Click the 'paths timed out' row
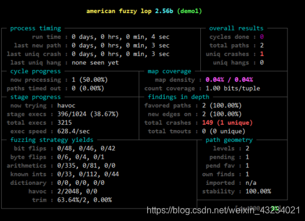This screenshot has width=305, height=221. pos(55,88)
